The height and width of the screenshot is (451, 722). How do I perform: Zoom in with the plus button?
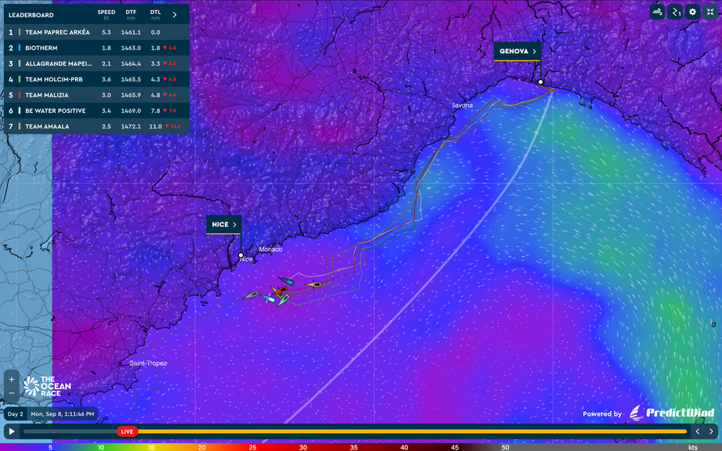pyautogui.click(x=12, y=380)
